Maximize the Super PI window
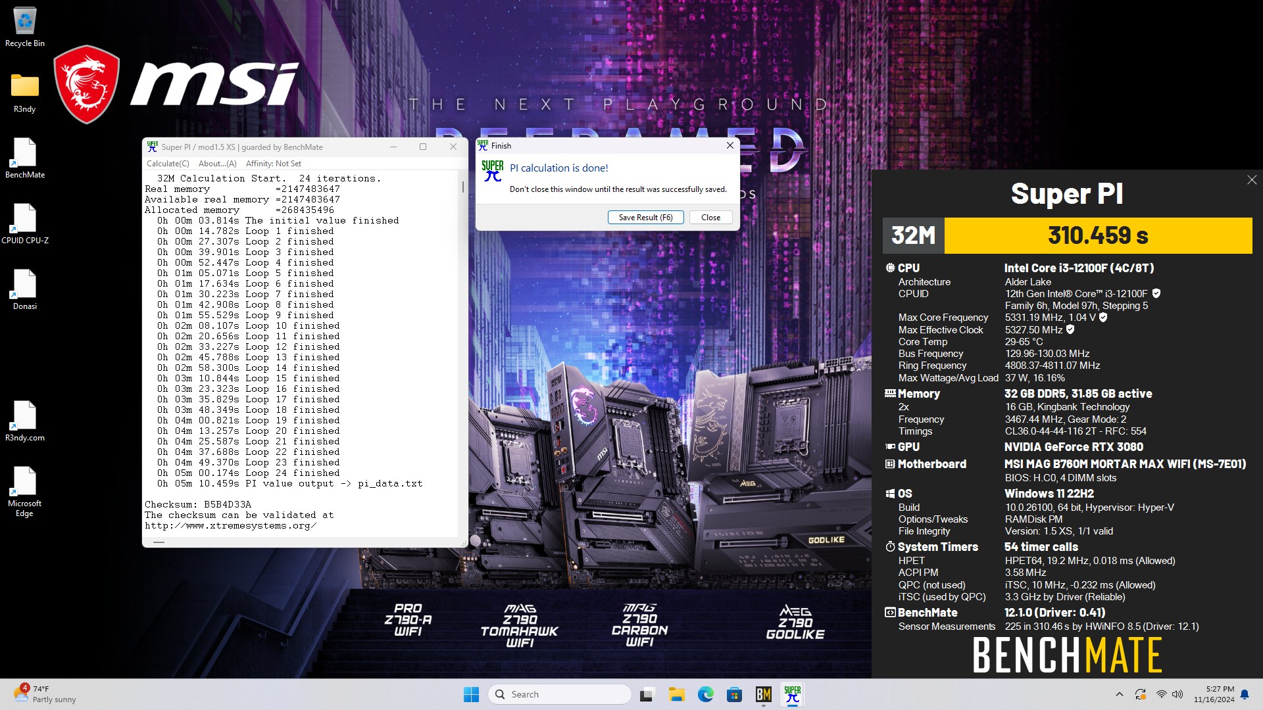 point(423,147)
